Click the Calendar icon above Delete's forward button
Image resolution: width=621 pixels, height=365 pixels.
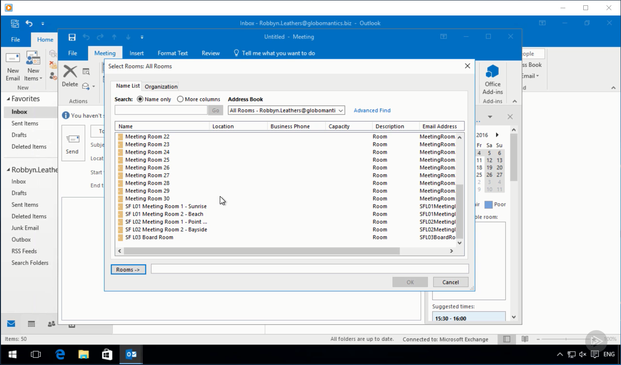(x=86, y=72)
